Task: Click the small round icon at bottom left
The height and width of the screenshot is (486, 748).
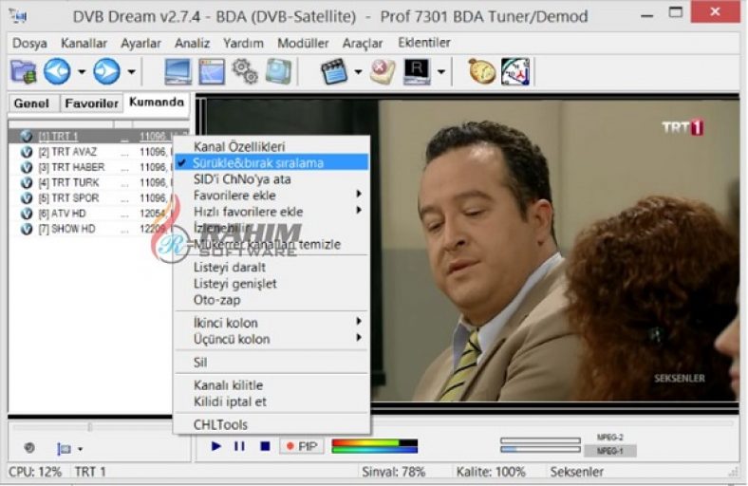Action: pyautogui.click(x=29, y=448)
